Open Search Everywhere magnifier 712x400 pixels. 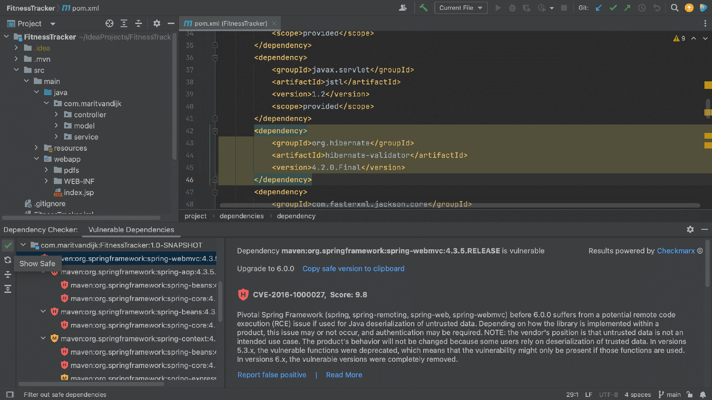[675, 8]
